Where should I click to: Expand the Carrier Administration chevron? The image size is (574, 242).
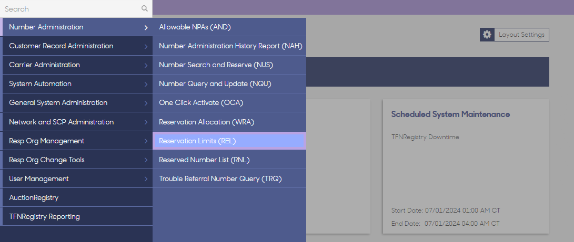146,65
